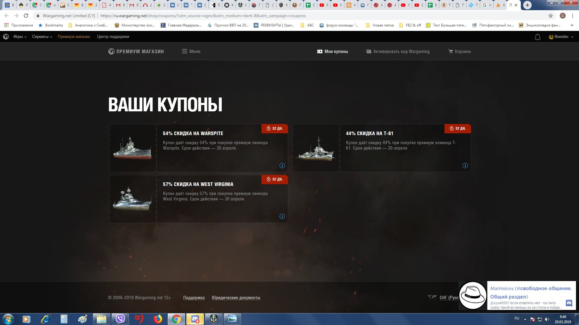This screenshot has height=325, width=579.
Task: Click 57% СКИДКА НА WEST VIRGINIA title
Action: pos(198,184)
